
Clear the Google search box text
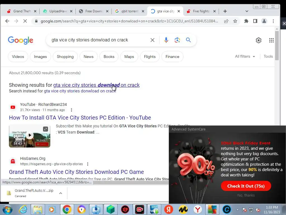152,40
